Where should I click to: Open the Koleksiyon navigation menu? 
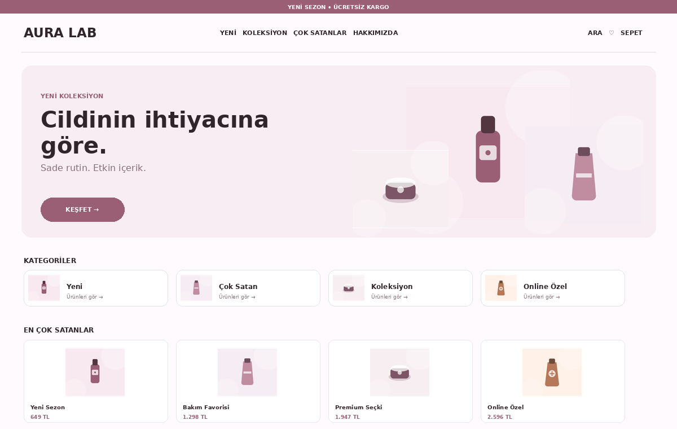click(265, 33)
